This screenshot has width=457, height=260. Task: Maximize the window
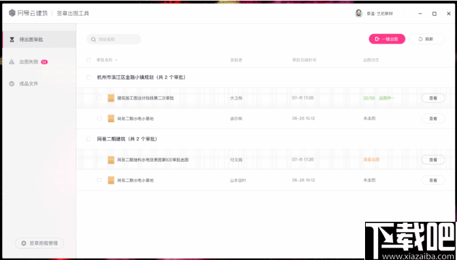point(435,14)
